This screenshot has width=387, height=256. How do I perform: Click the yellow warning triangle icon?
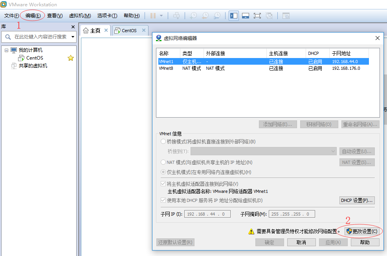(x=251, y=231)
